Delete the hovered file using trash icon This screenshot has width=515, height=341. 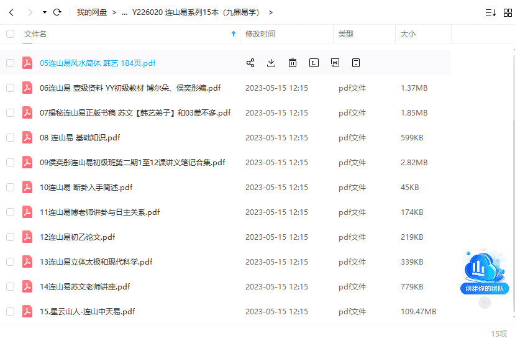point(293,63)
